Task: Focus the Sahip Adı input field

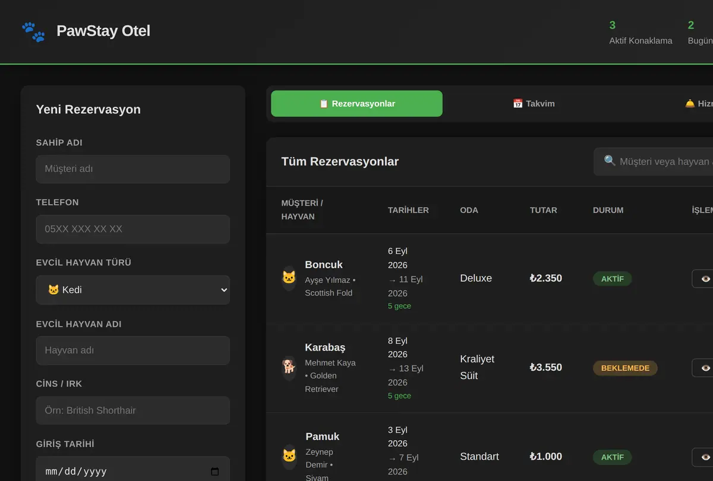Action: [x=133, y=169]
